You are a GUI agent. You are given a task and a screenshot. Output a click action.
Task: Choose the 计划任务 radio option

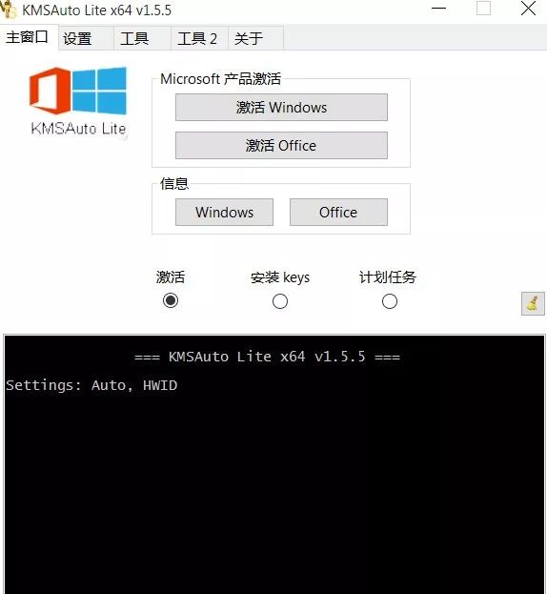click(390, 301)
